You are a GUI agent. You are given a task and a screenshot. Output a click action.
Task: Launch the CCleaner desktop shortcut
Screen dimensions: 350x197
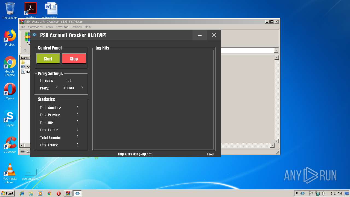tap(10, 145)
